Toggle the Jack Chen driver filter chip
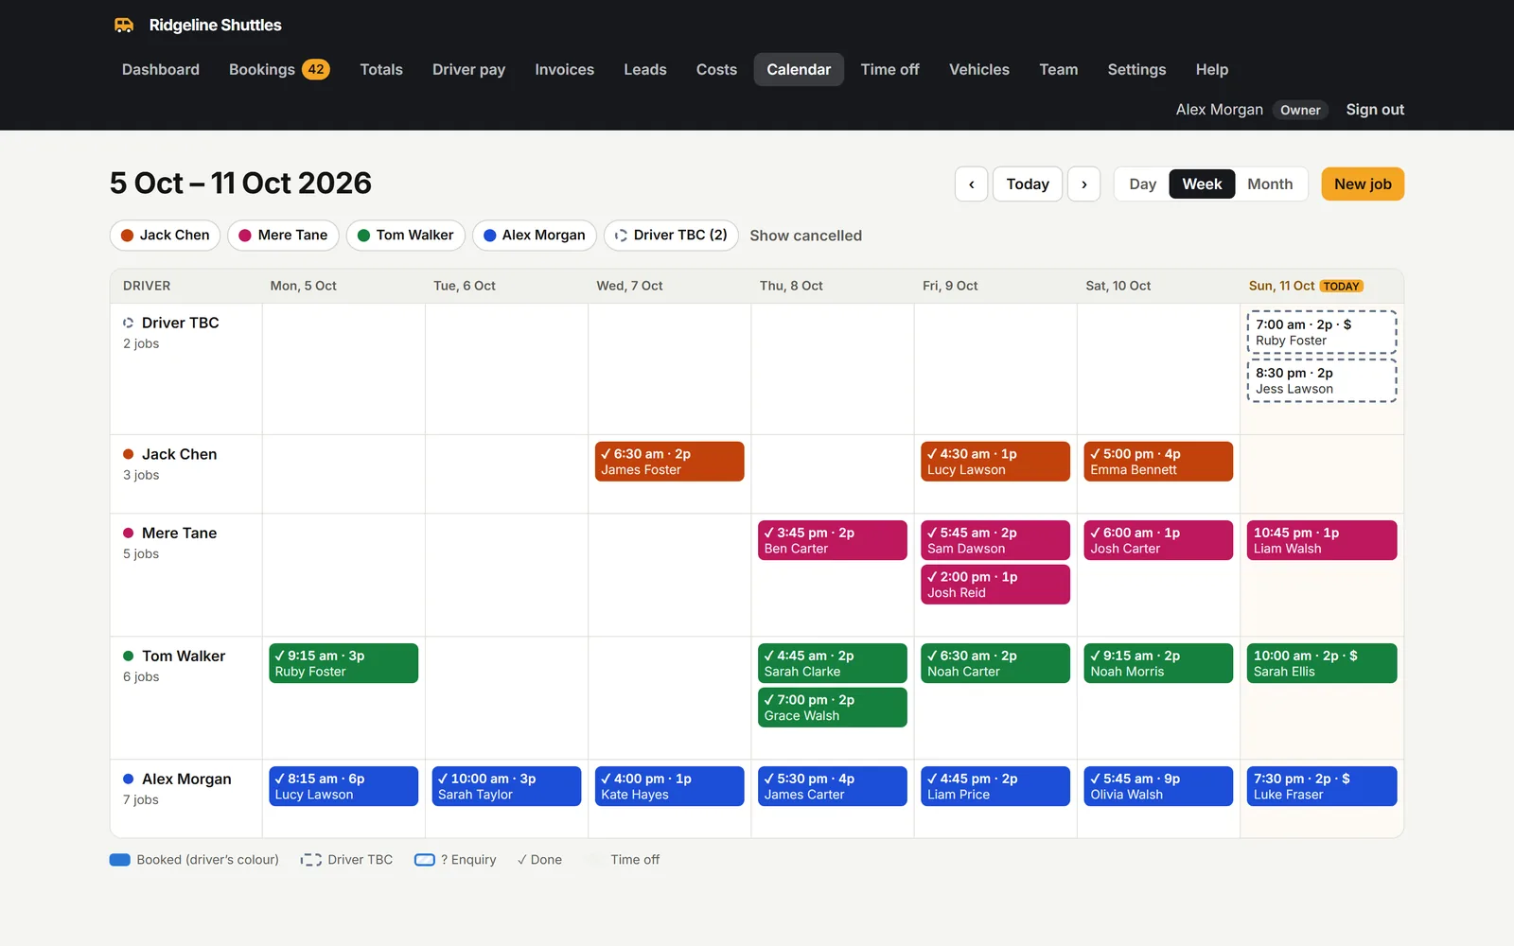Viewport: 1514px width, 946px height. (x=165, y=236)
